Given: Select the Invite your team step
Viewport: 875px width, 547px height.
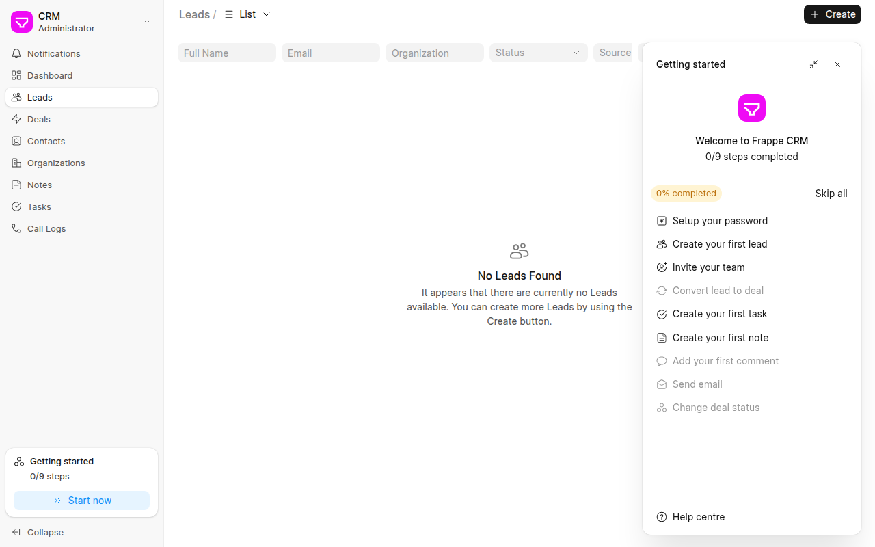Looking at the screenshot, I should coord(752,267).
